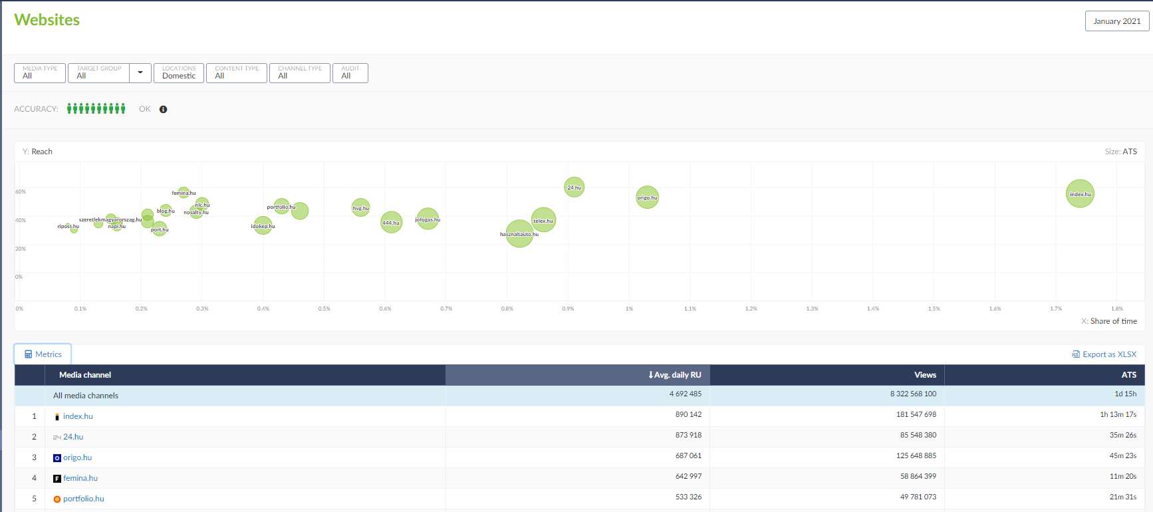This screenshot has height=512, width=1153.
Task: Open the Media Type filter
Action: 40,72
